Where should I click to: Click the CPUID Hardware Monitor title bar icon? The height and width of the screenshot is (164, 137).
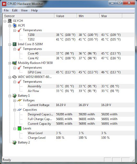tap(4, 4)
